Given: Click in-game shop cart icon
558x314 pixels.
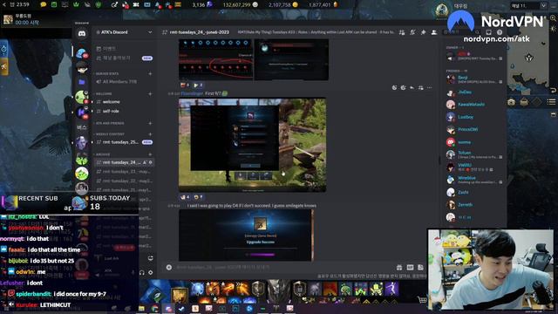Looking at the screenshot, I should (422, 300).
